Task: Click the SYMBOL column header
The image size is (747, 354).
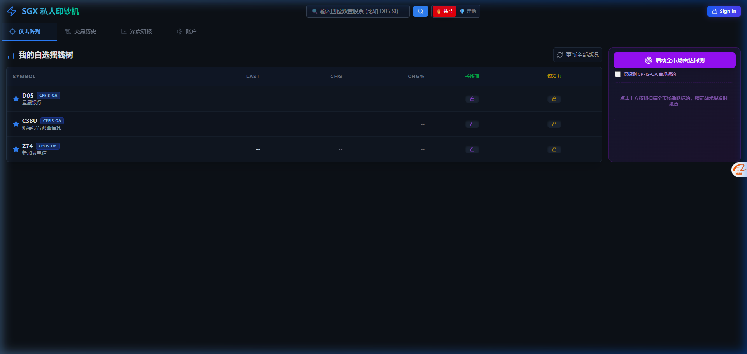Action: coord(24,77)
